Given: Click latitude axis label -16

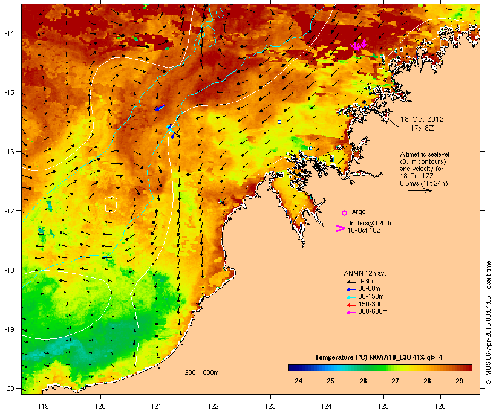Looking at the screenshot, I should pos(9,152).
